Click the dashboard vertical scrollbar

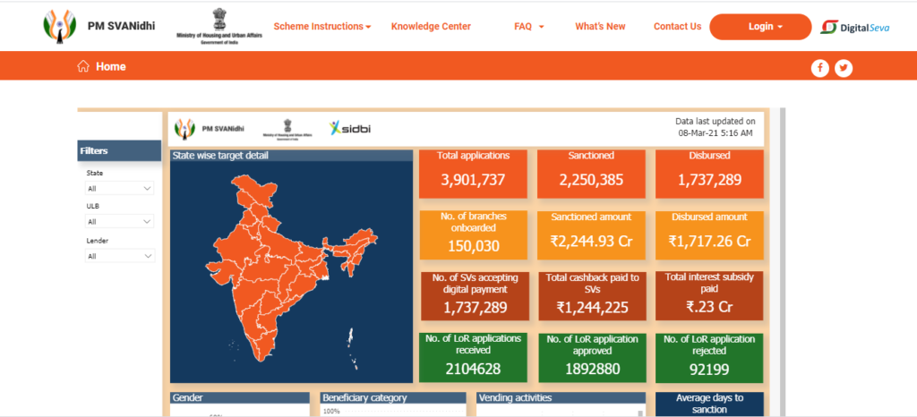click(x=783, y=261)
